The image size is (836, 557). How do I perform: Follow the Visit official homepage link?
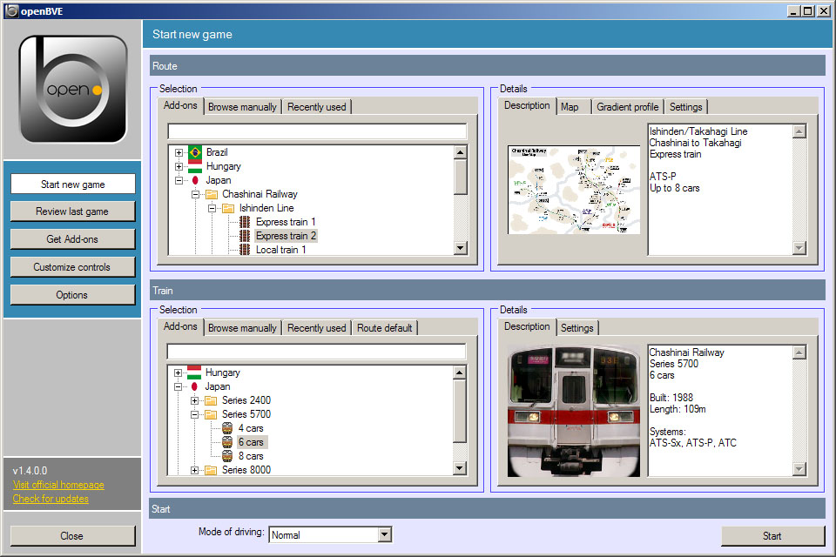coord(58,485)
